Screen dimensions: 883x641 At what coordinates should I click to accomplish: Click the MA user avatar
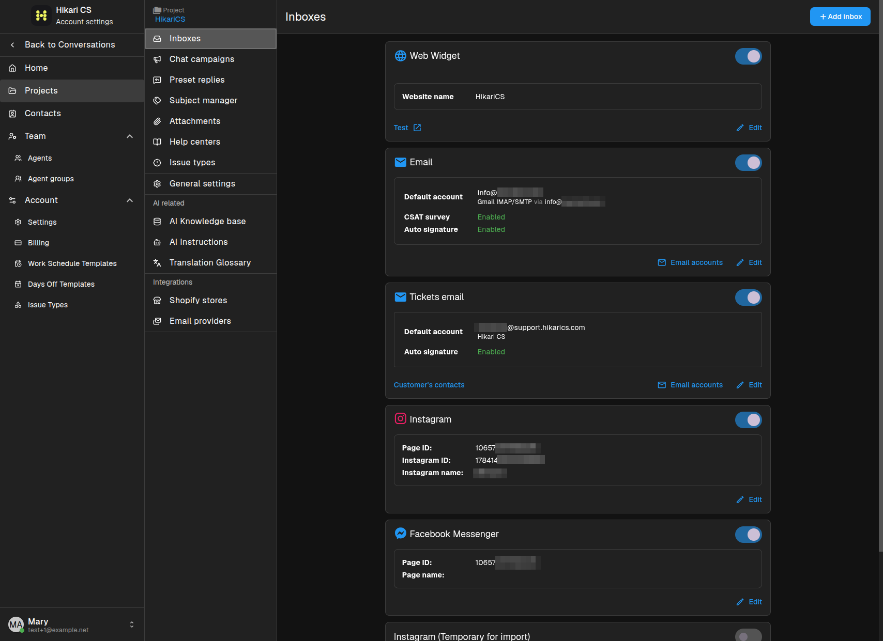coord(16,624)
